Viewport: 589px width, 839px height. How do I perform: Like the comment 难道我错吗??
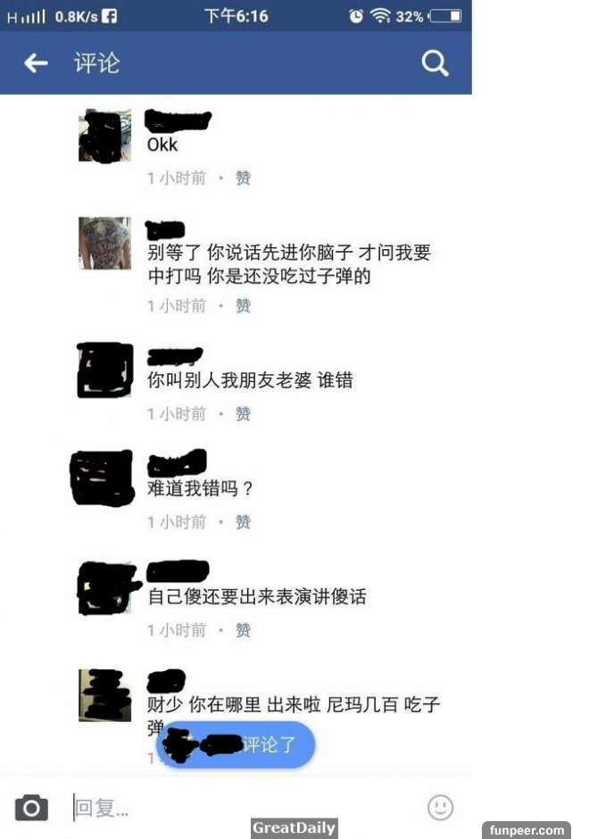pos(243,522)
